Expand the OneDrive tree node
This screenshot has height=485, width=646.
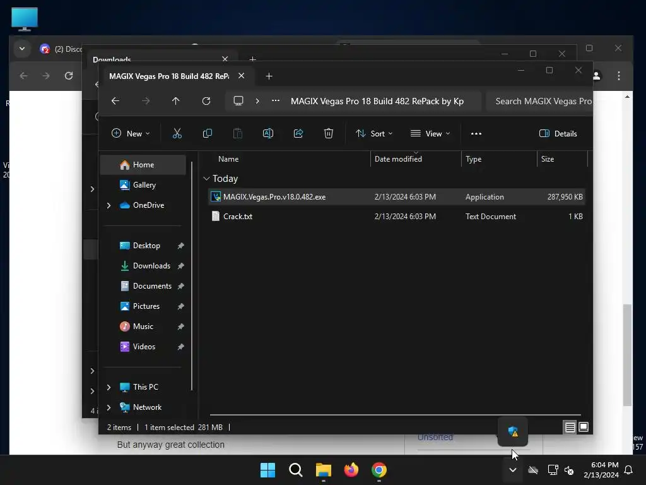(109, 205)
